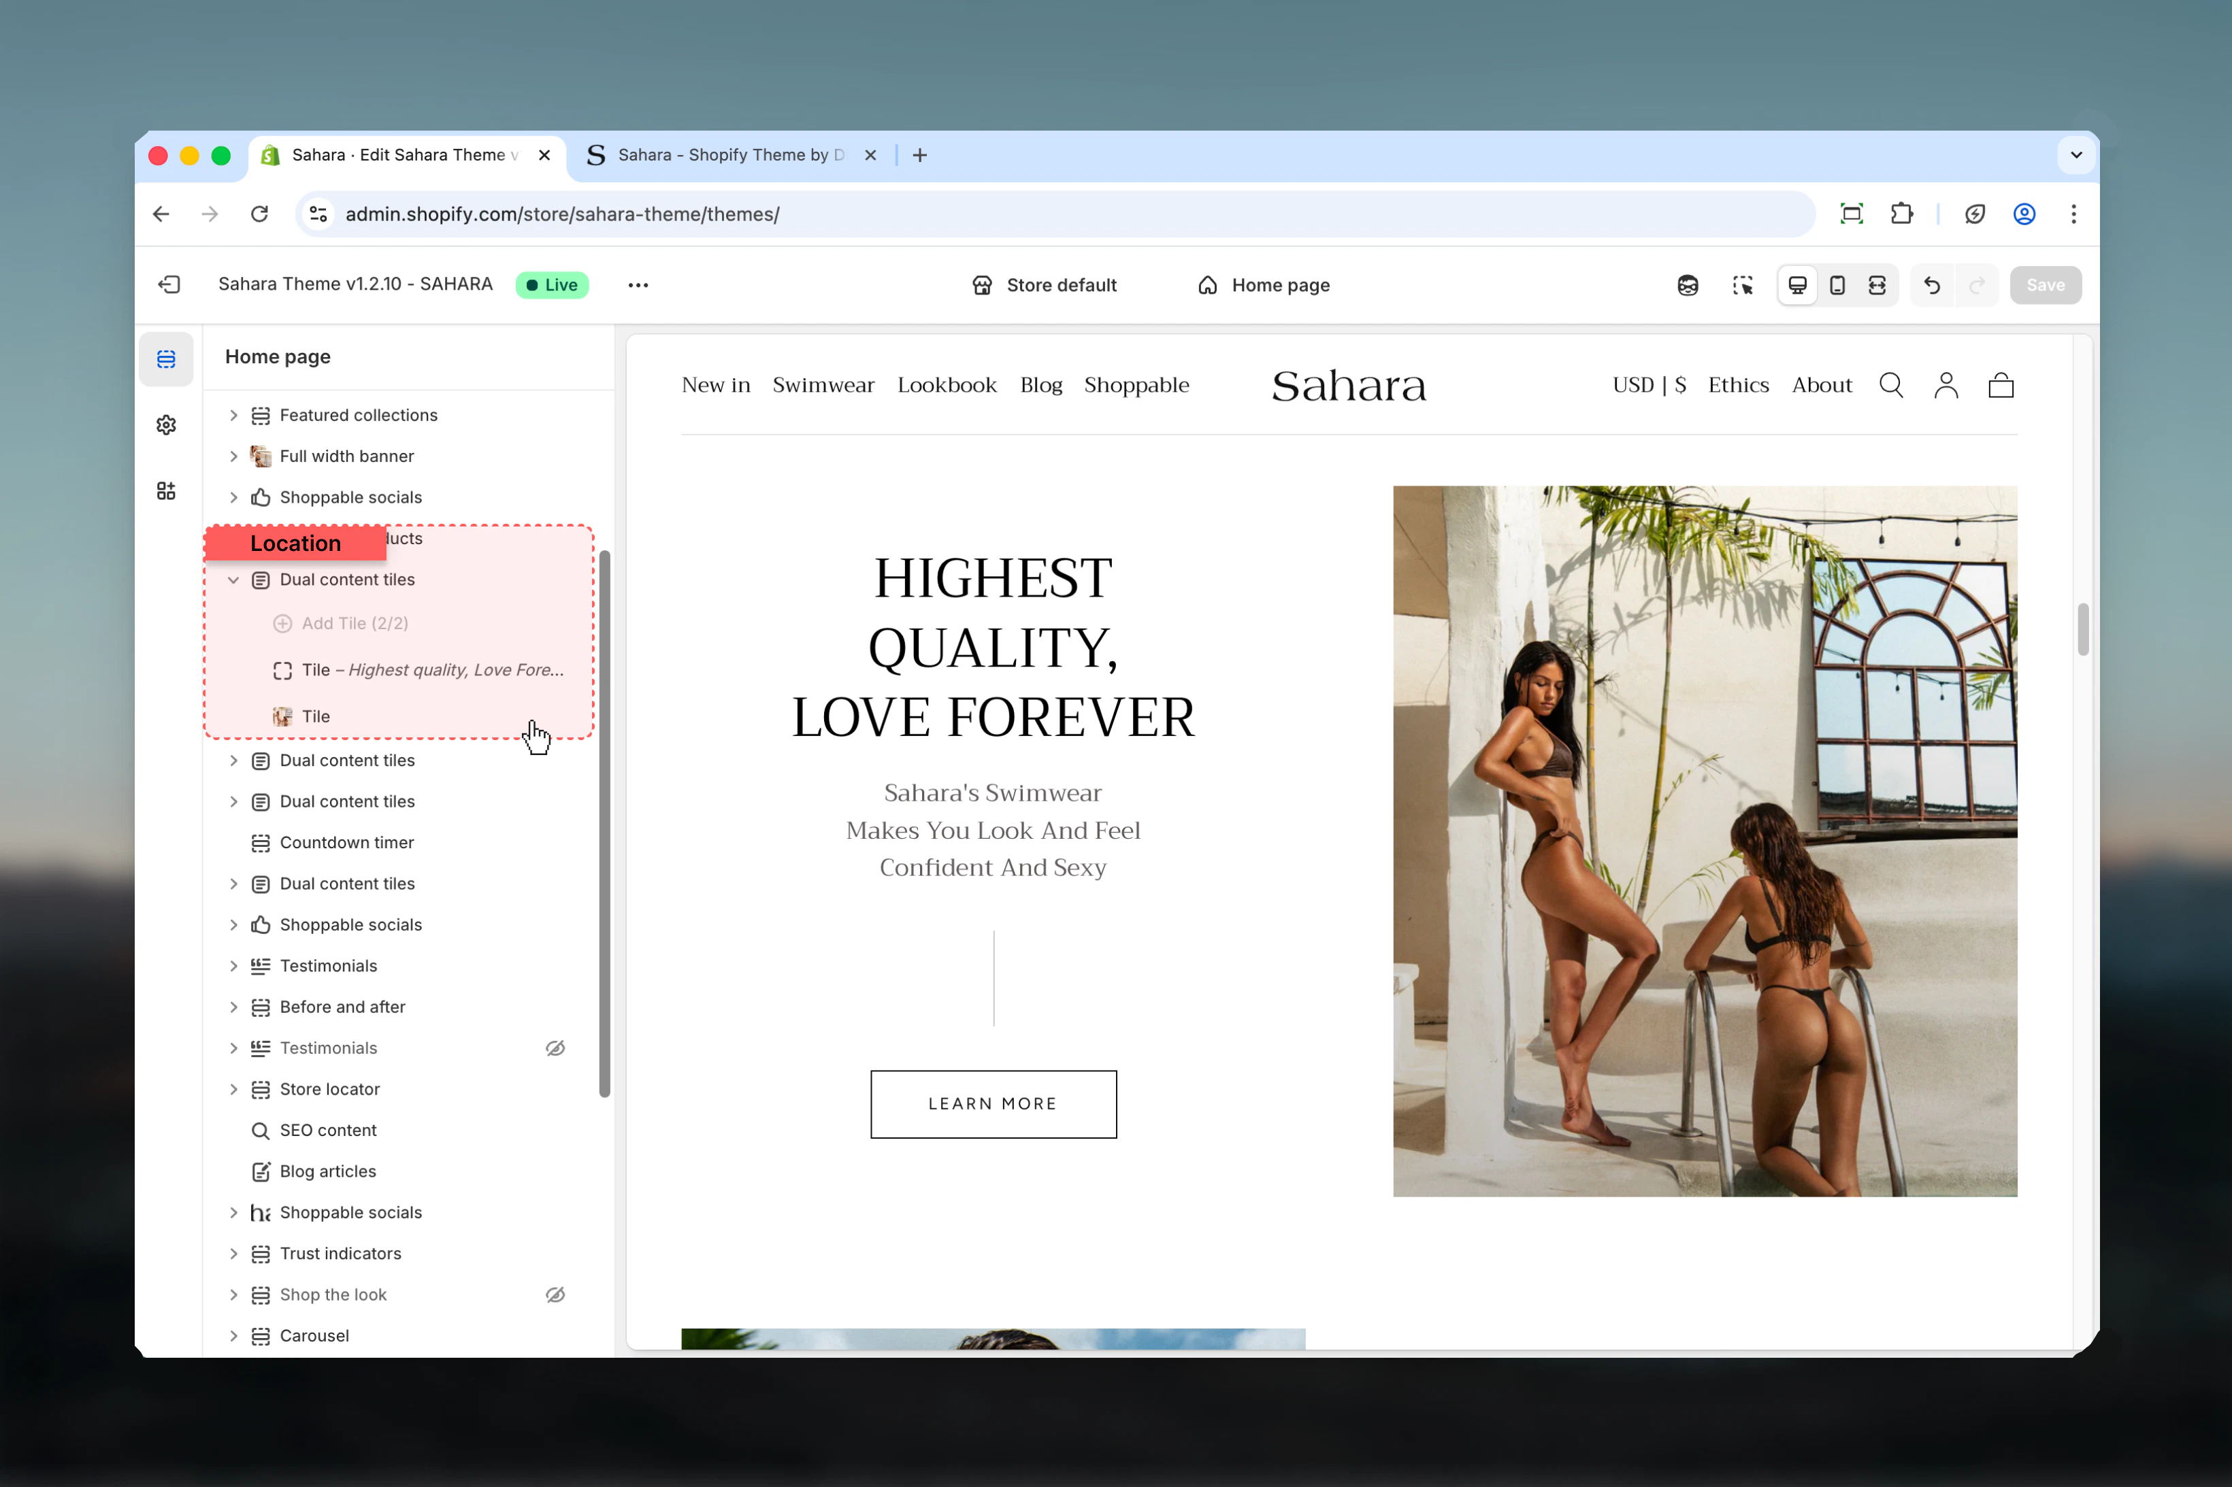Open About link in store header
The height and width of the screenshot is (1487, 2232).
pos(1821,385)
